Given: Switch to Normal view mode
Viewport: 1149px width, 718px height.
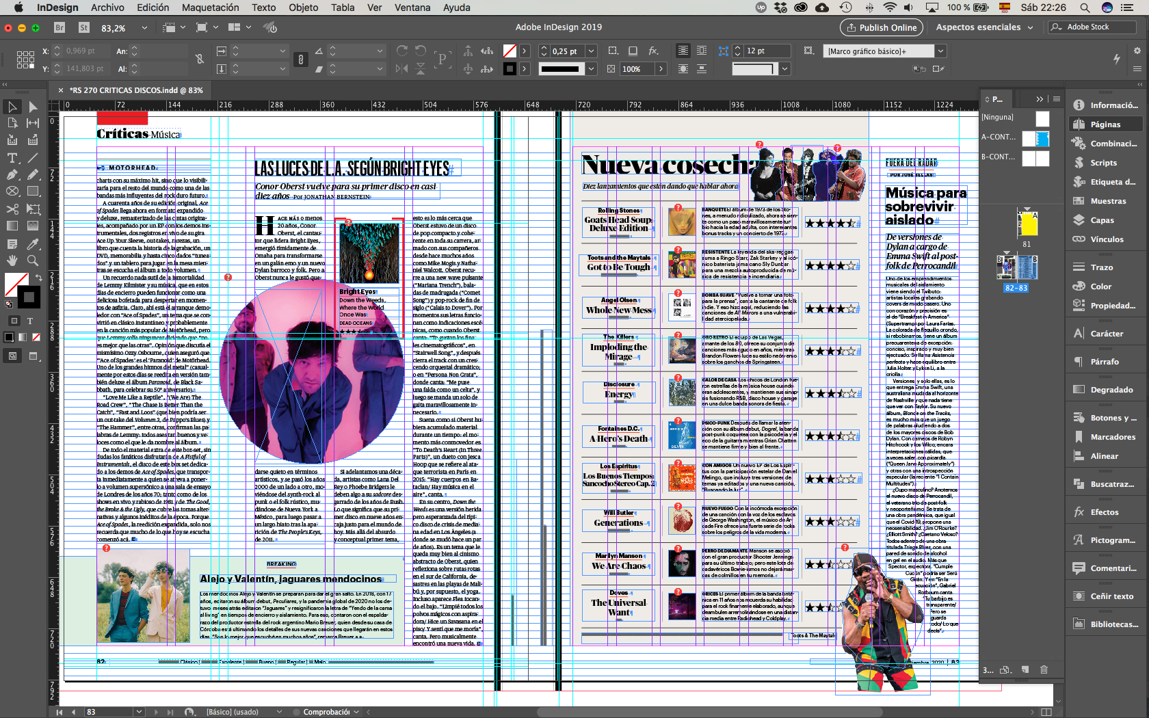Looking at the screenshot, I should click(13, 356).
